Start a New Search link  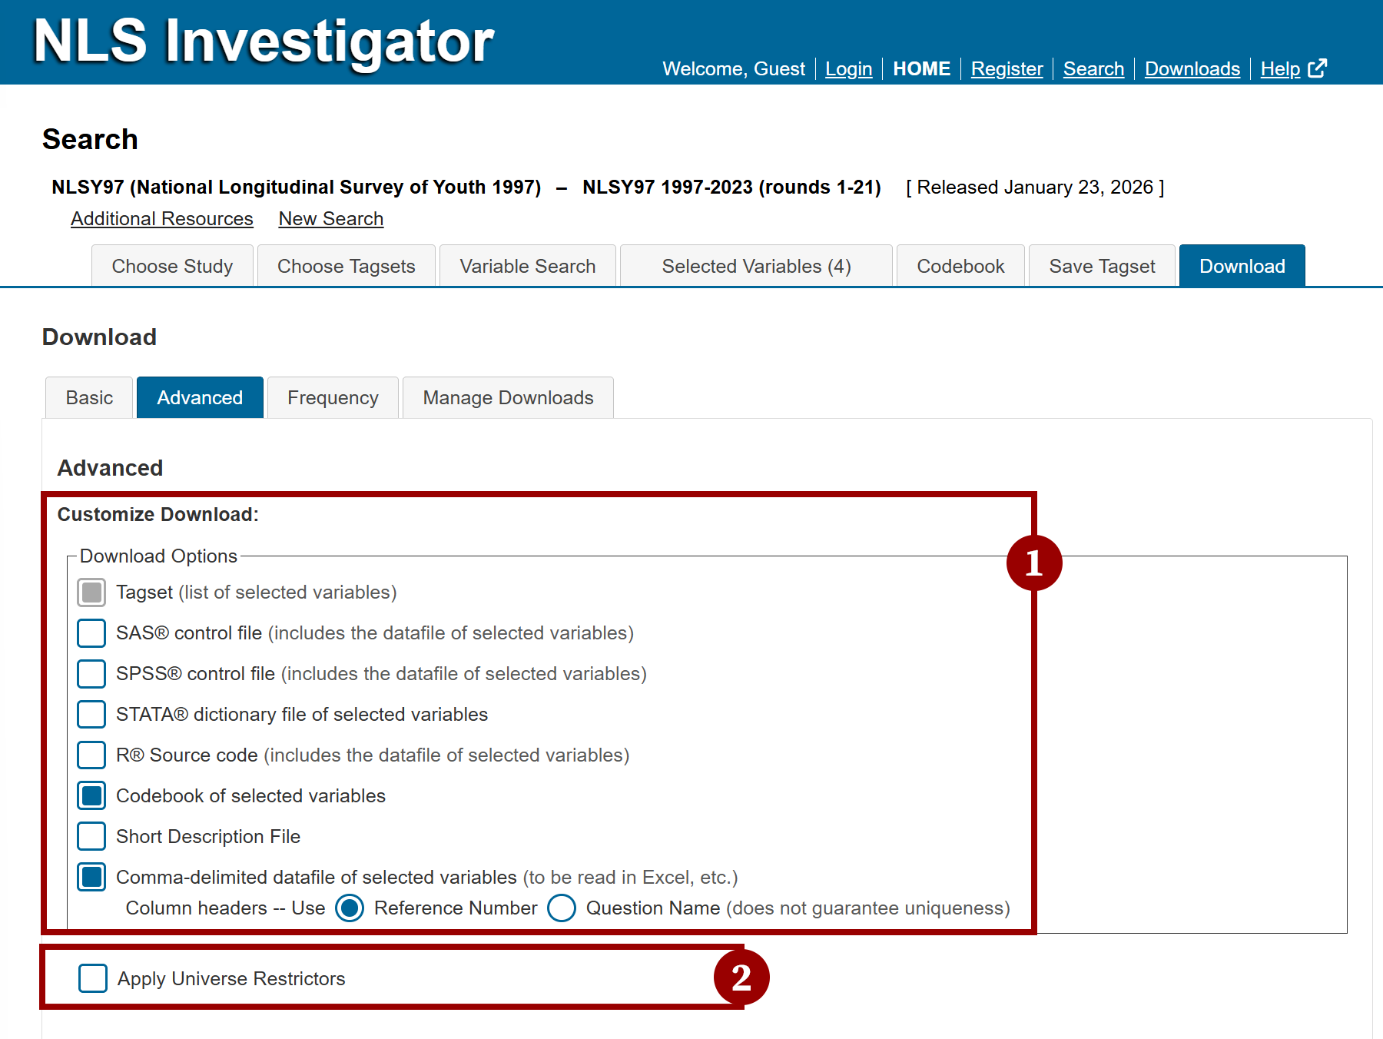(x=331, y=219)
